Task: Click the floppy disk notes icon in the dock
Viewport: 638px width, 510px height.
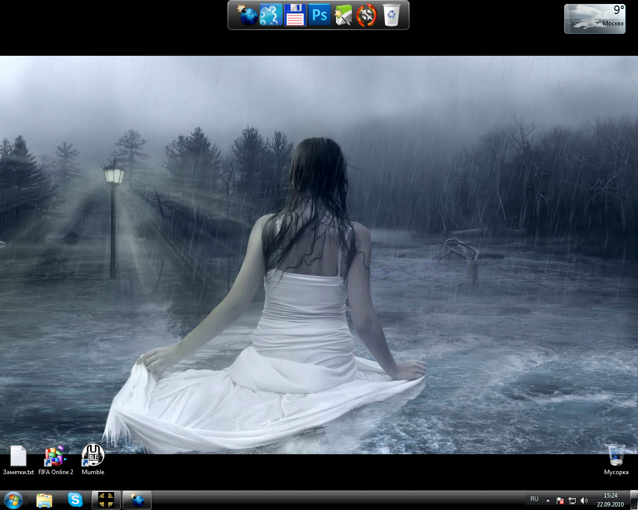Action: point(295,15)
